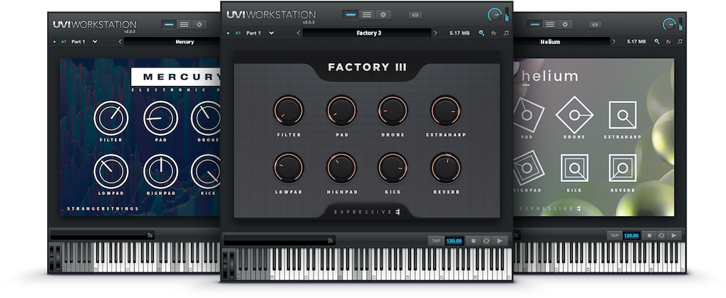This screenshot has height=298, width=726.
Task: Open the settings sun-gear icon in Factory 3 toolbar
Action: (x=384, y=14)
